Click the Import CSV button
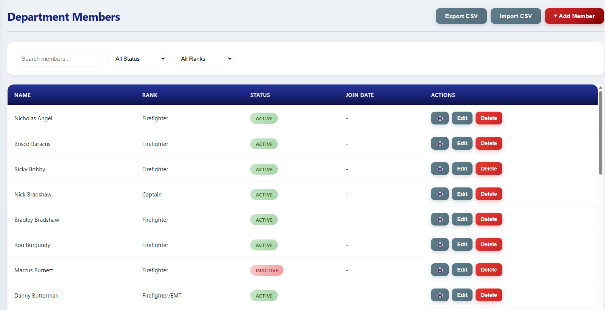 [516, 16]
